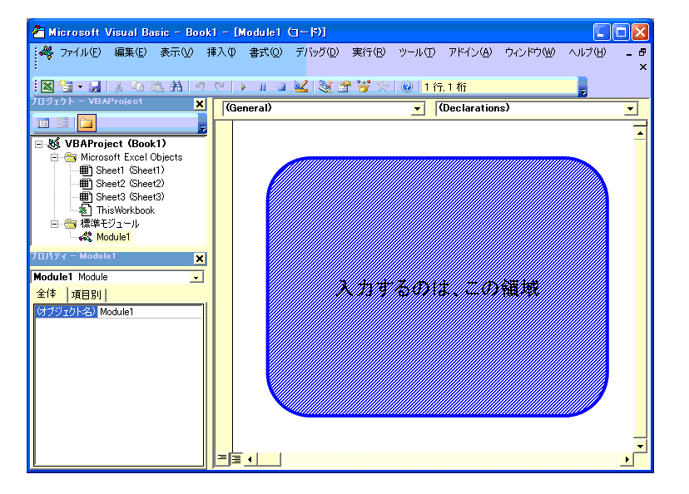Open the (General) object dropdown
The width and height of the screenshot is (689, 494).
(418, 109)
